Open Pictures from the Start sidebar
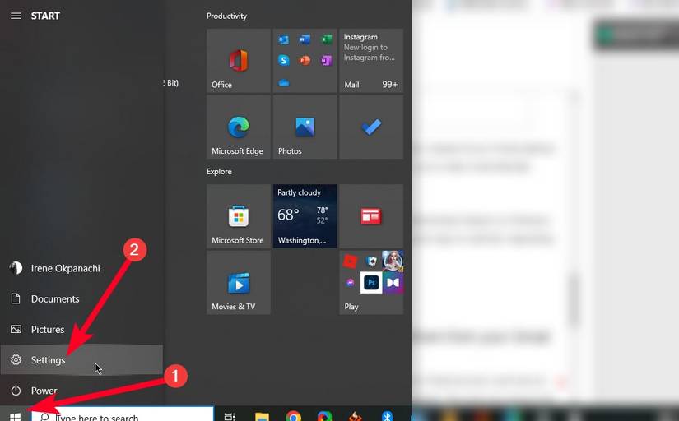 (81, 330)
